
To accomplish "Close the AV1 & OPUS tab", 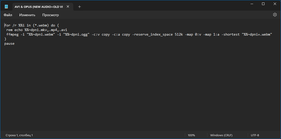I will [x=68, y=7].
